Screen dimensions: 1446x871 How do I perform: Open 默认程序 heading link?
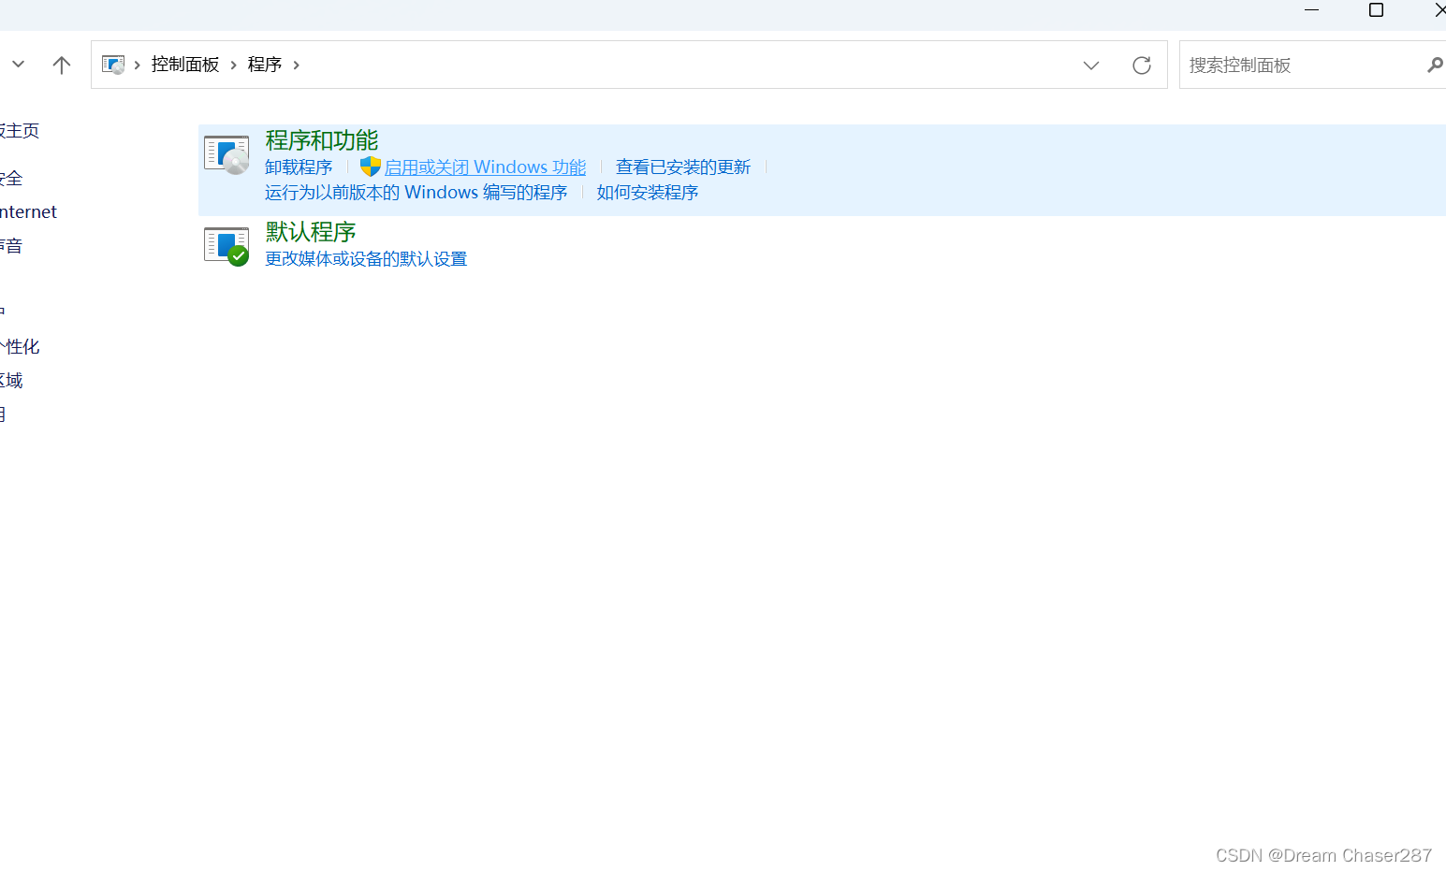pos(311,232)
